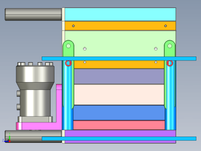Select the cyan top plate of the assembly
201x151 pixels.
[120, 14]
